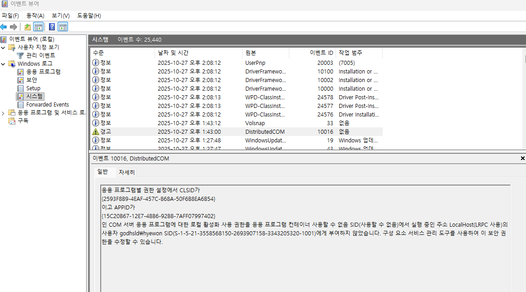The height and width of the screenshot is (292, 526).
Task: Open the 도움말(H) menu
Action: click(x=89, y=15)
